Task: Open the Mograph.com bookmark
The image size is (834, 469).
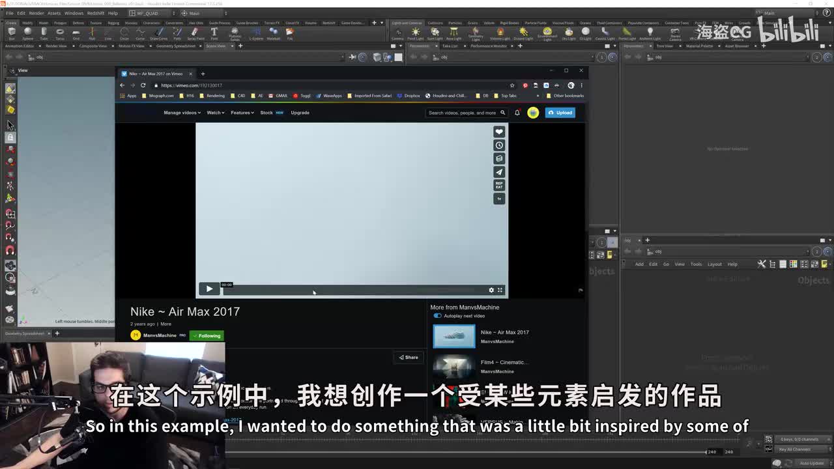Action: pyautogui.click(x=158, y=96)
